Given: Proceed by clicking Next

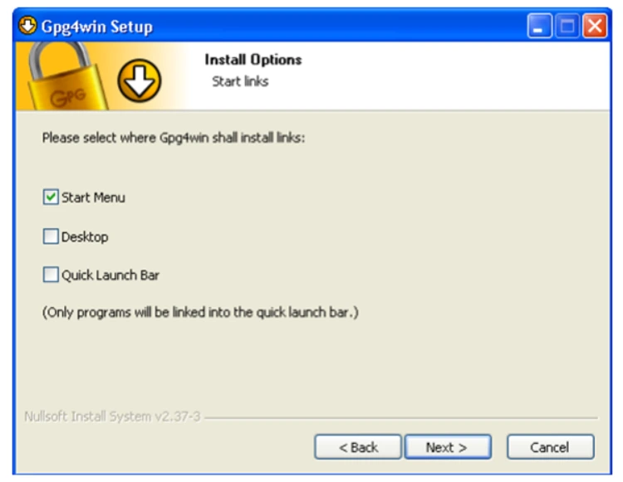Looking at the screenshot, I should (x=448, y=447).
